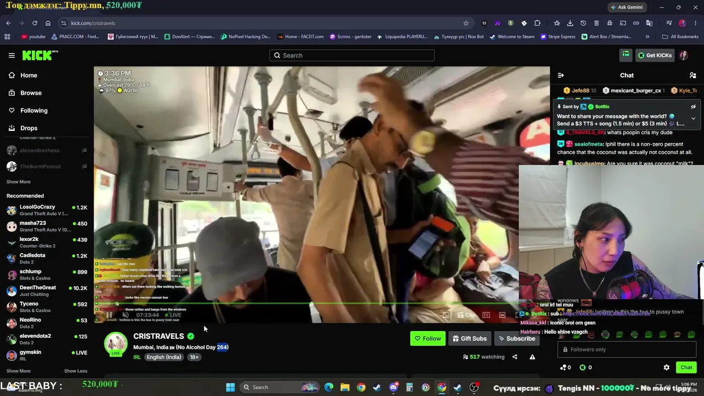The width and height of the screenshot is (704, 396).
Task: Click the KICK logo
Action: tap(40, 55)
